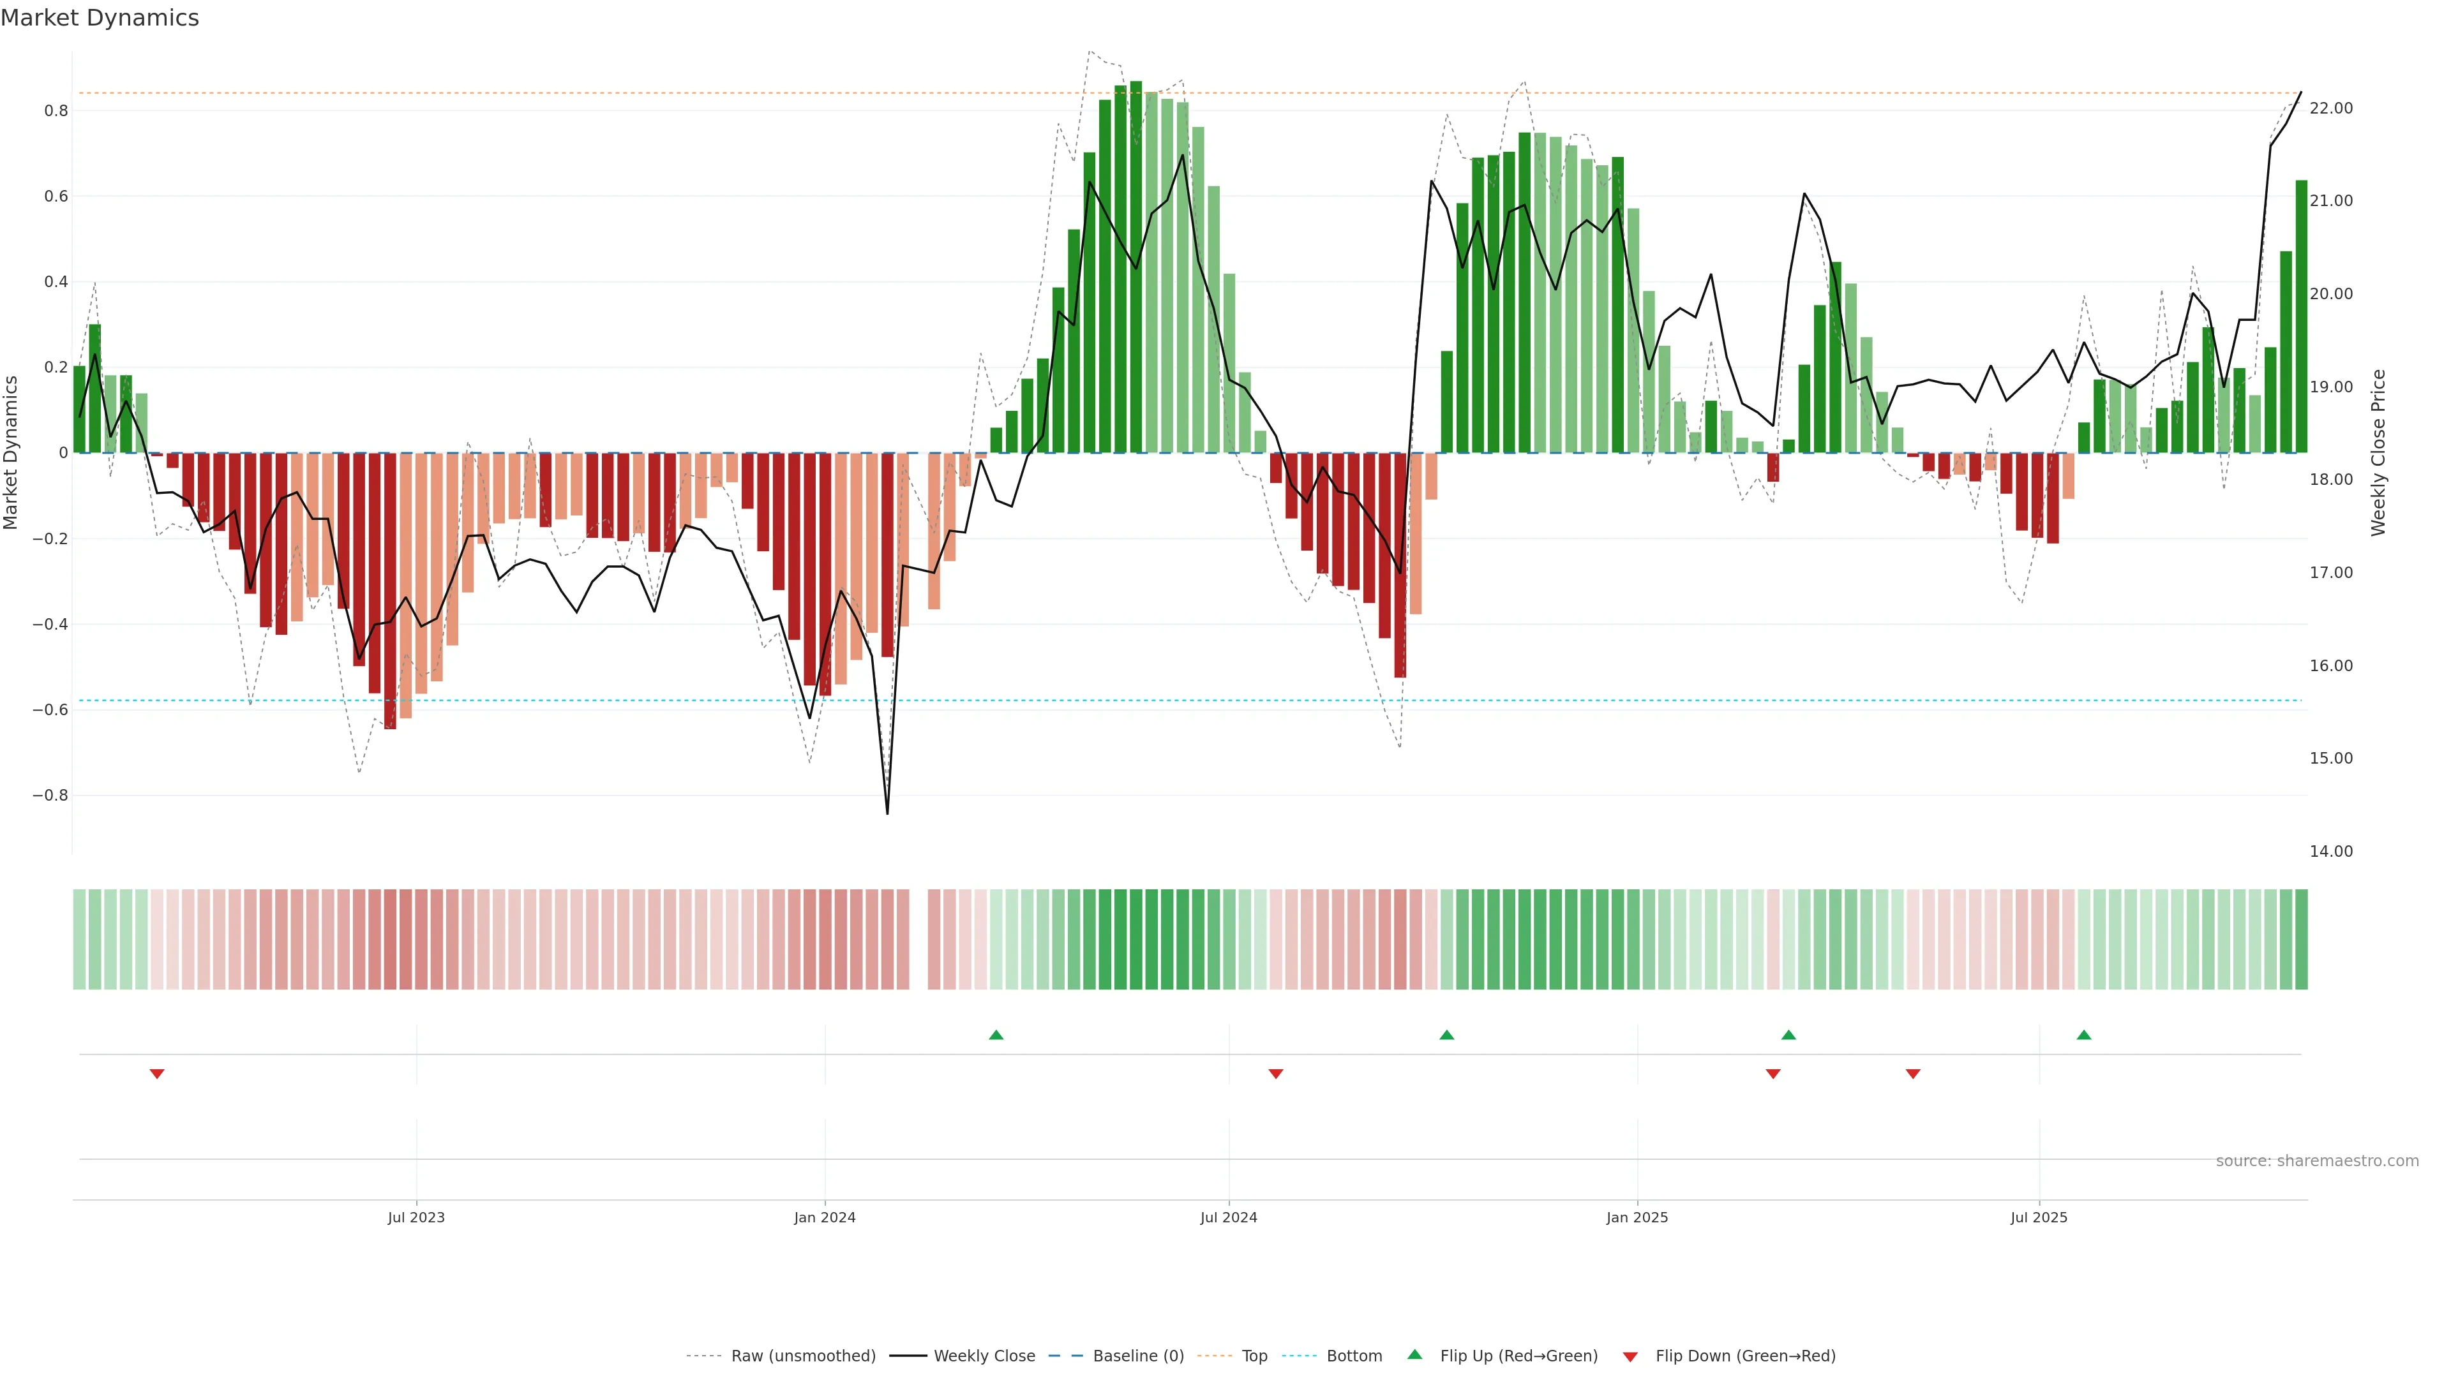Hide the Bottom threshold line via legend
Viewport: 2451px width, 1378px height.
coord(1354,1356)
